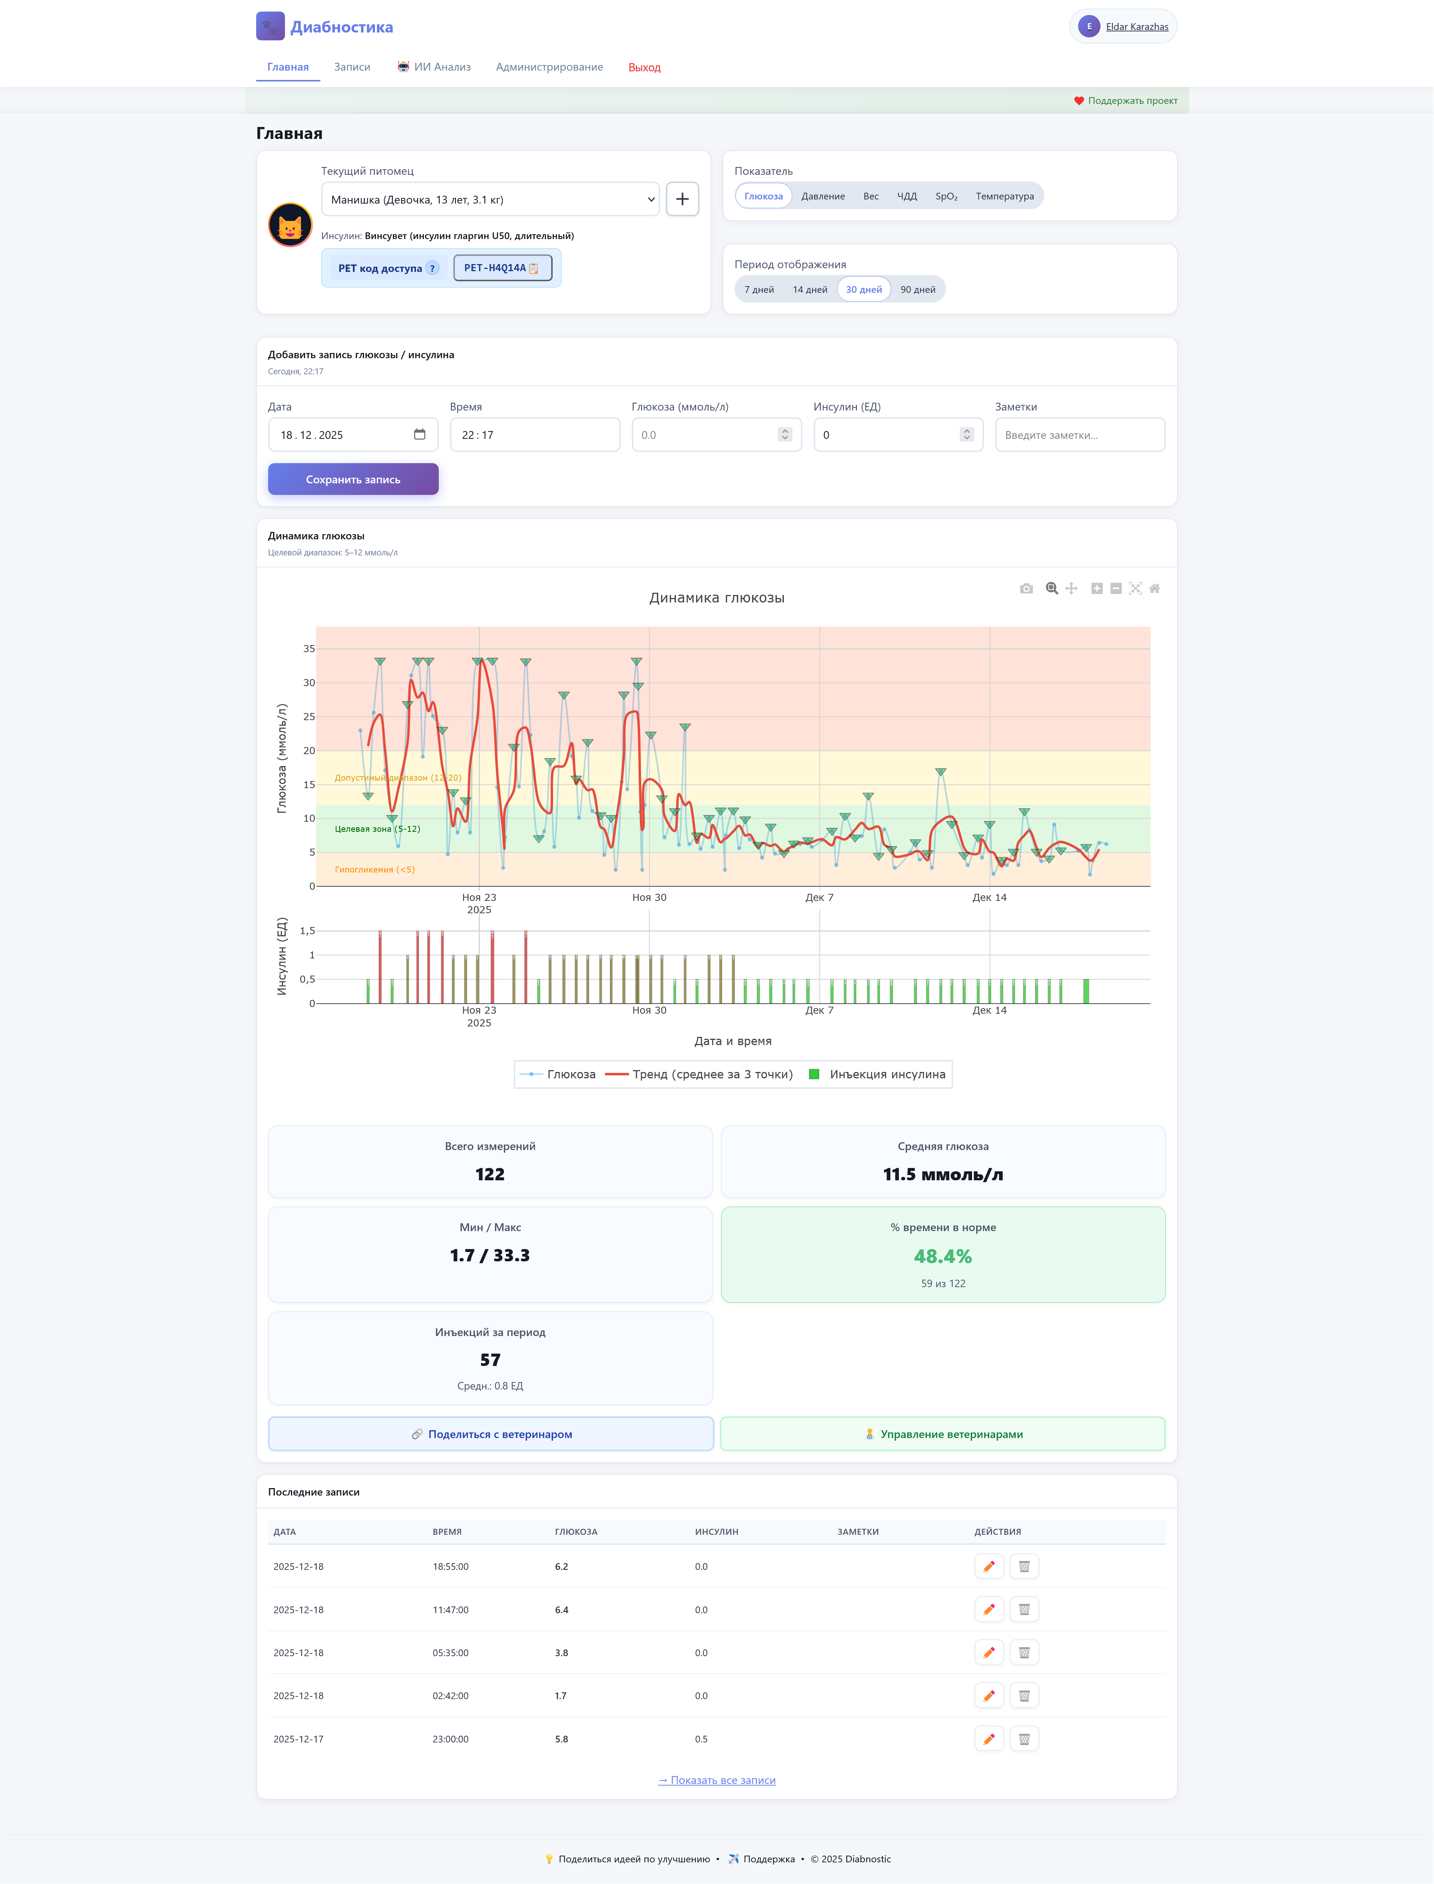Open the Записи tab

pyautogui.click(x=352, y=66)
